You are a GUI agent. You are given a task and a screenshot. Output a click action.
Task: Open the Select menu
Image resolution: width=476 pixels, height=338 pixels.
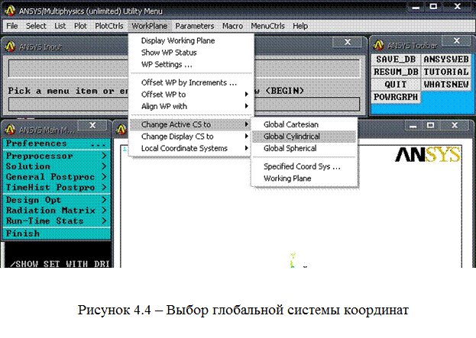click(36, 26)
